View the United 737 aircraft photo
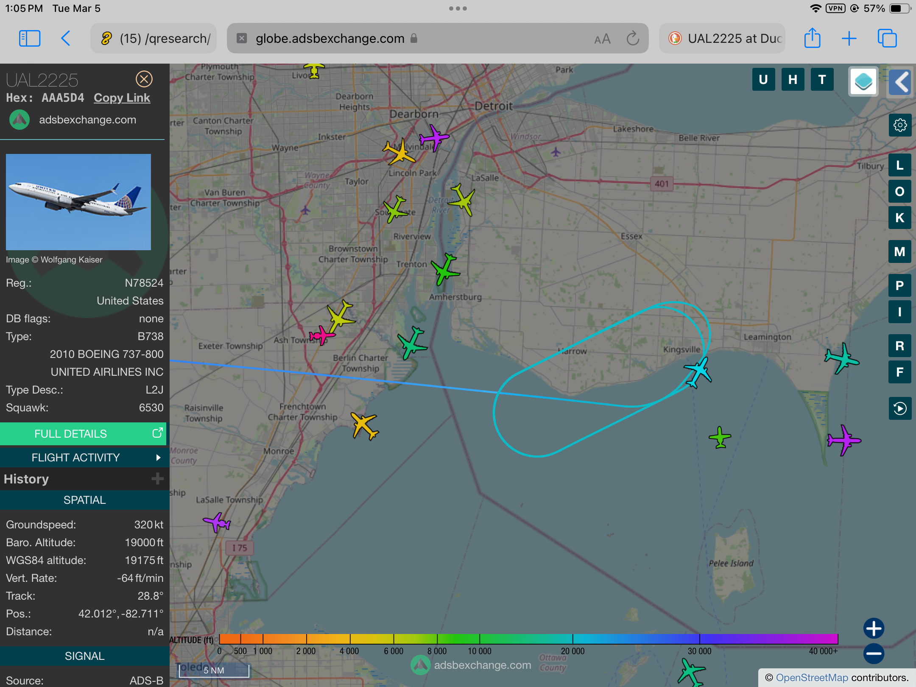Viewport: 916px width, 687px height. [x=78, y=202]
